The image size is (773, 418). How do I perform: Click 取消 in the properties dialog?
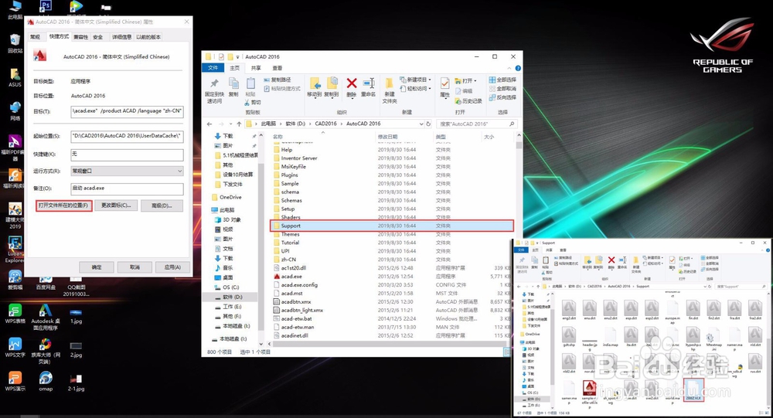(135, 267)
